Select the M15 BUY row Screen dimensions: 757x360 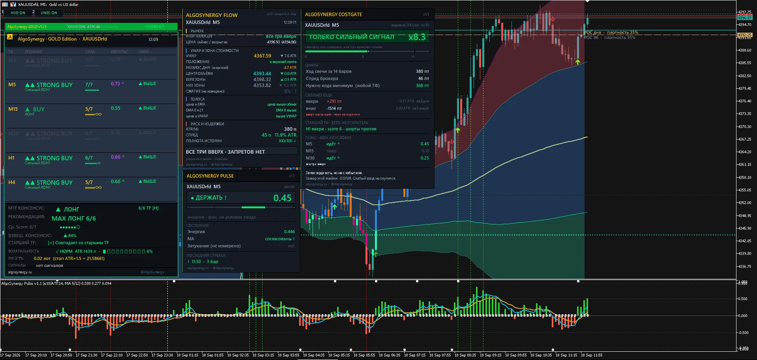tap(91, 116)
